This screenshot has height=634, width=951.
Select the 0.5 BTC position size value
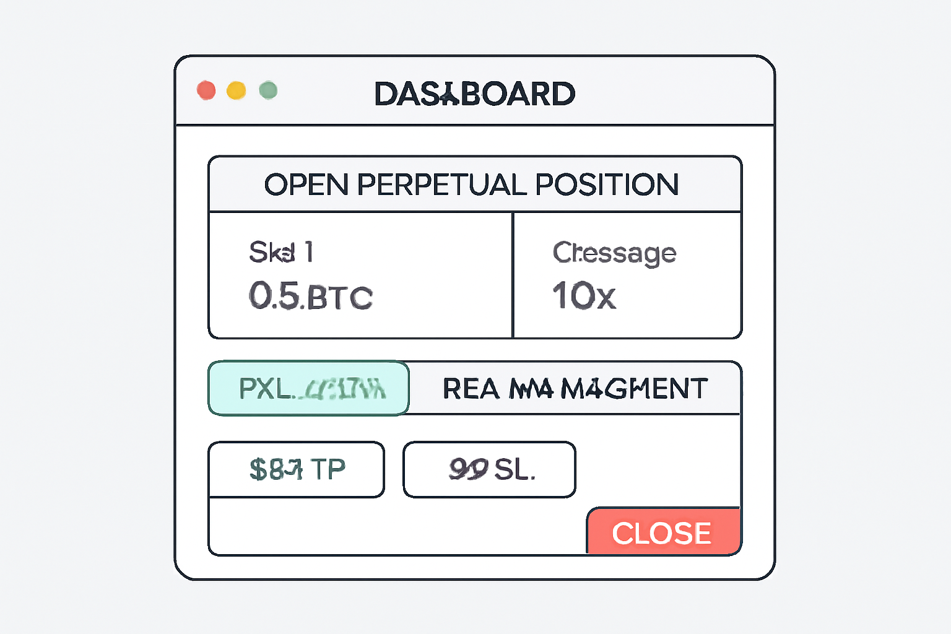[310, 297]
